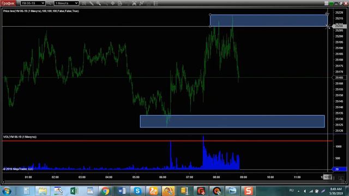Open Word from the taskbar
This screenshot has width=349, height=196.
point(122,191)
